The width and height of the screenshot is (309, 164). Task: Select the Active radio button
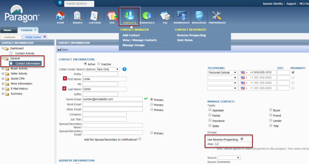pyautogui.click(x=85, y=64)
